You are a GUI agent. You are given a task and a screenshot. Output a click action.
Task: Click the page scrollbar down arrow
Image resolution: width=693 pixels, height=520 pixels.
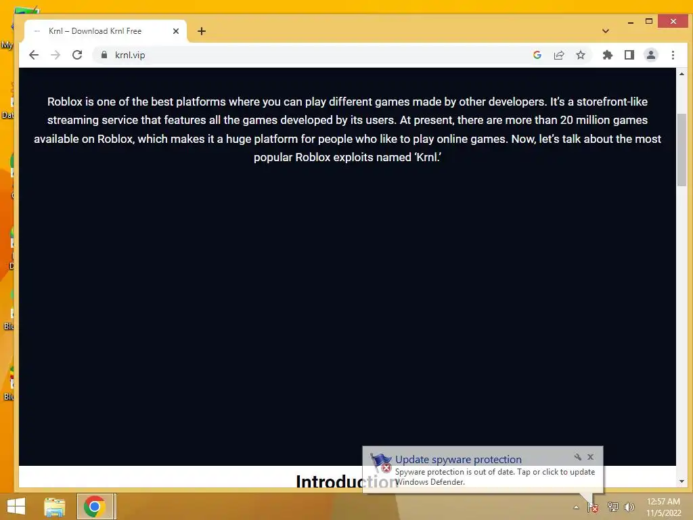coord(681,481)
